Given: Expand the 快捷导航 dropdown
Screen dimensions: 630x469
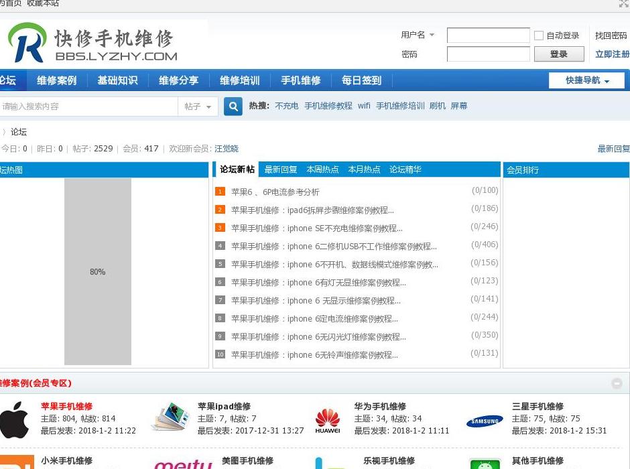Looking at the screenshot, I should pos(586,80).
